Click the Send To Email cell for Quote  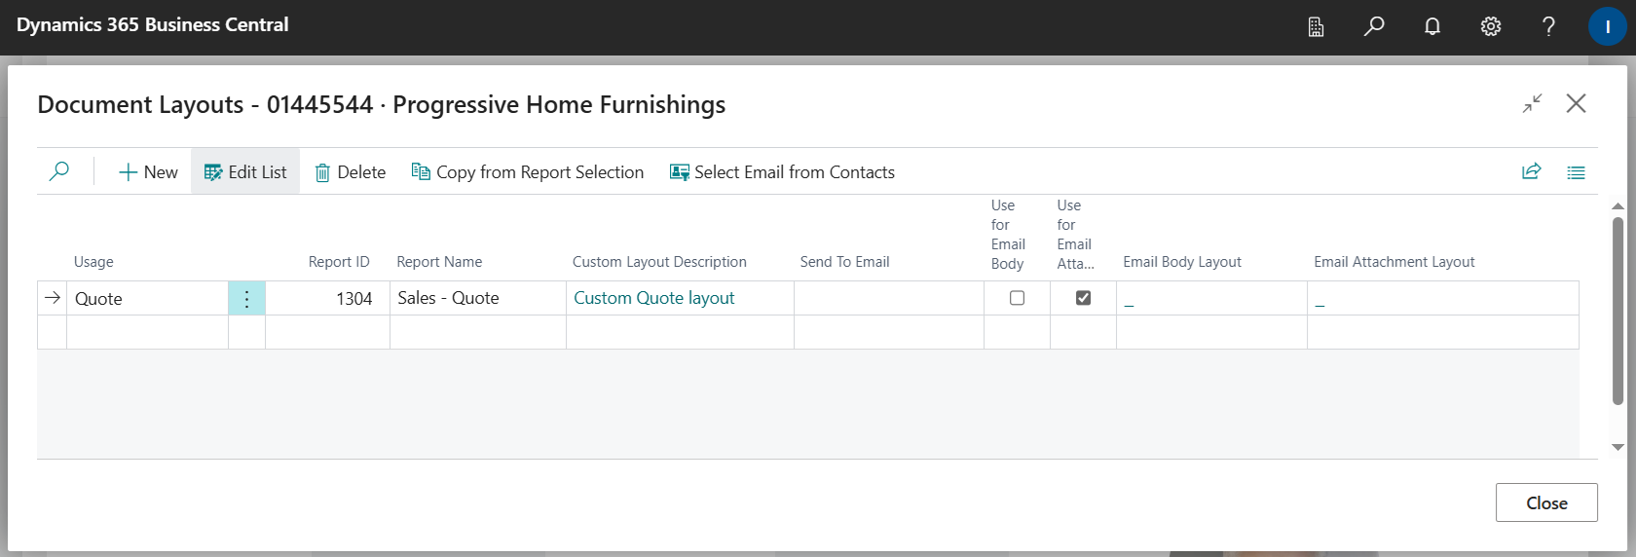889,298
